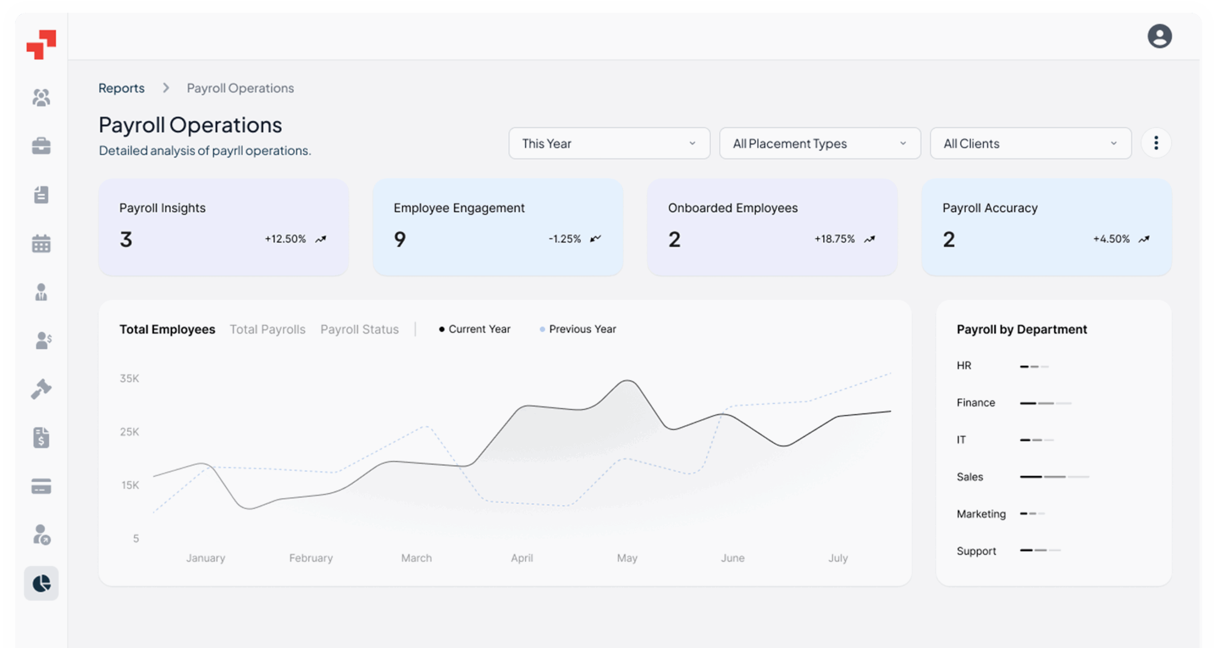The height and width of the screenshot is (648, 1215).
Task: Select the gavel compliance icon in sidebar
Action: coord(41,389)
